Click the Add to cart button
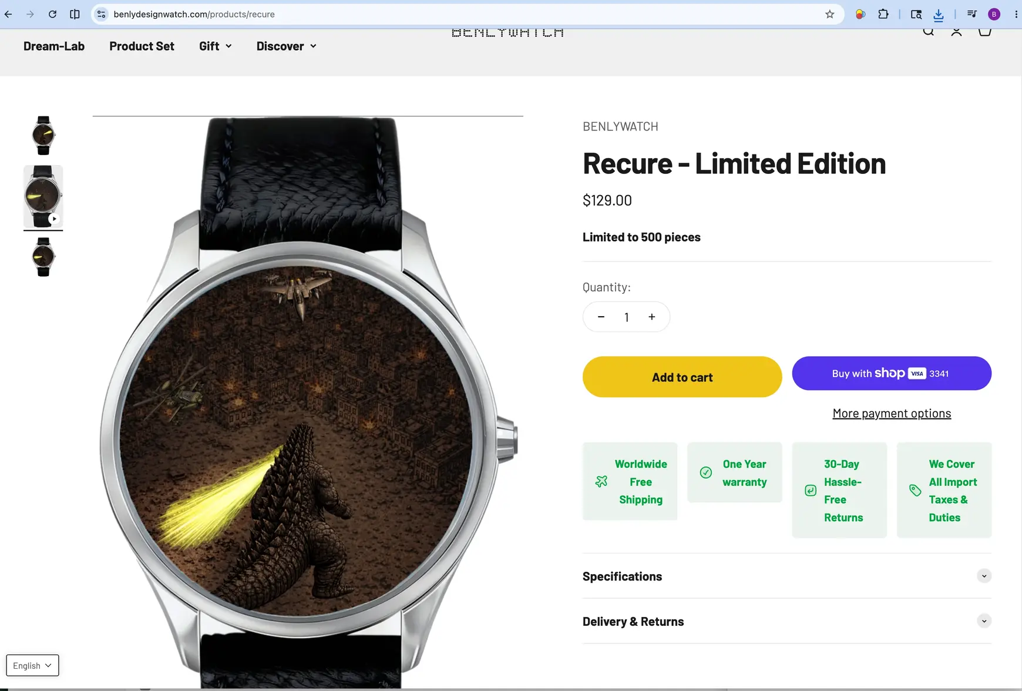The width and height of the screenshot is (1022, 691). (682, 377)
